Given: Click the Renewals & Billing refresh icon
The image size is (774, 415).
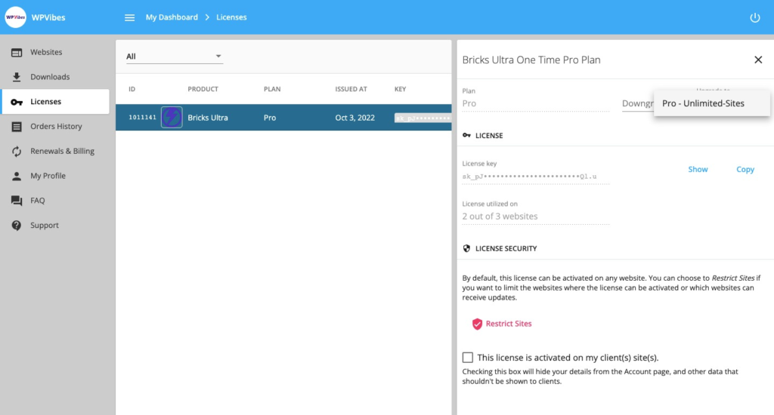Looking at the screenshot, I should pos(17,152).
